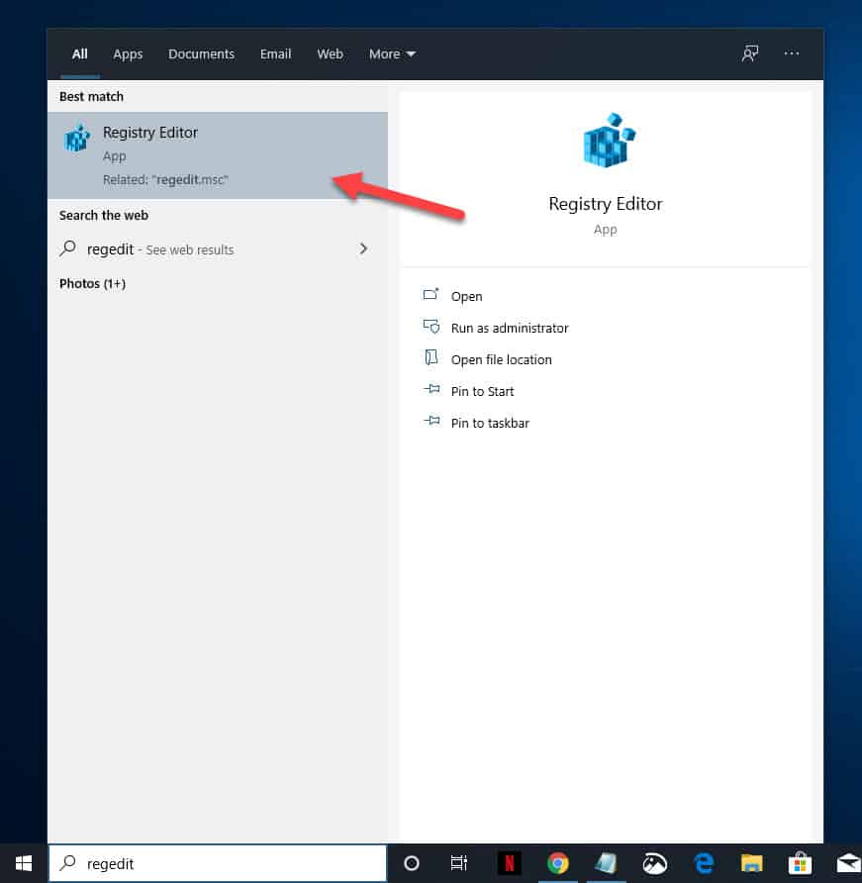Screen dimensions: 862x883
Task: Select Open file location
Action: (x=501, y=359)
